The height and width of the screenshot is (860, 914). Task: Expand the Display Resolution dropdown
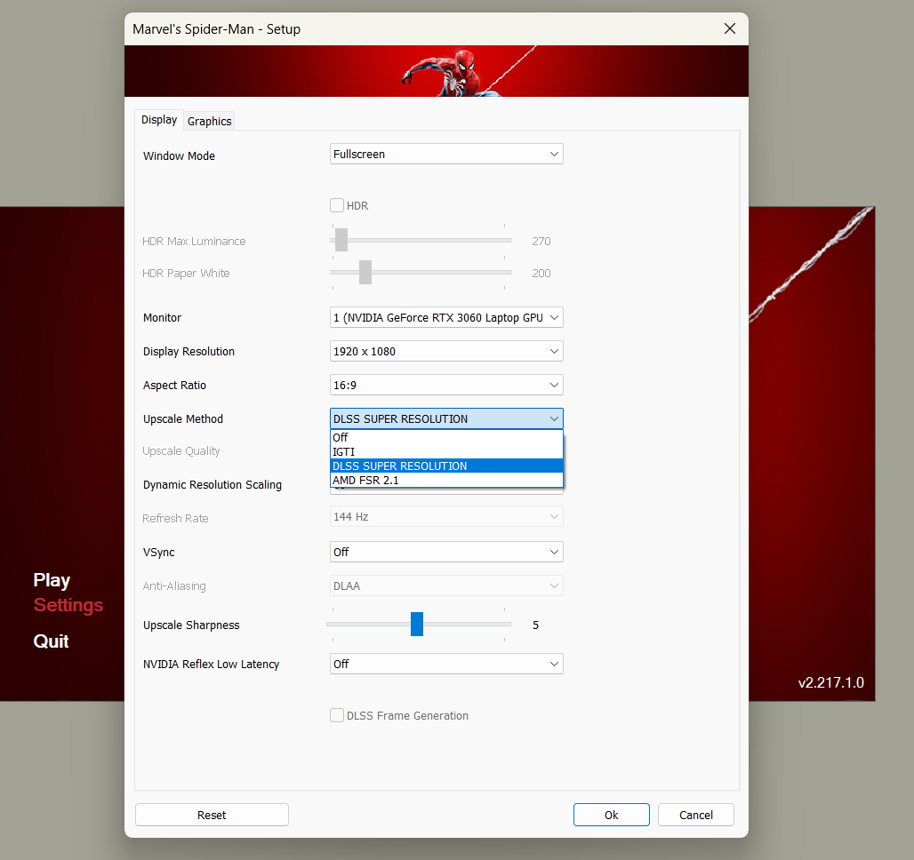click(446, 351)
